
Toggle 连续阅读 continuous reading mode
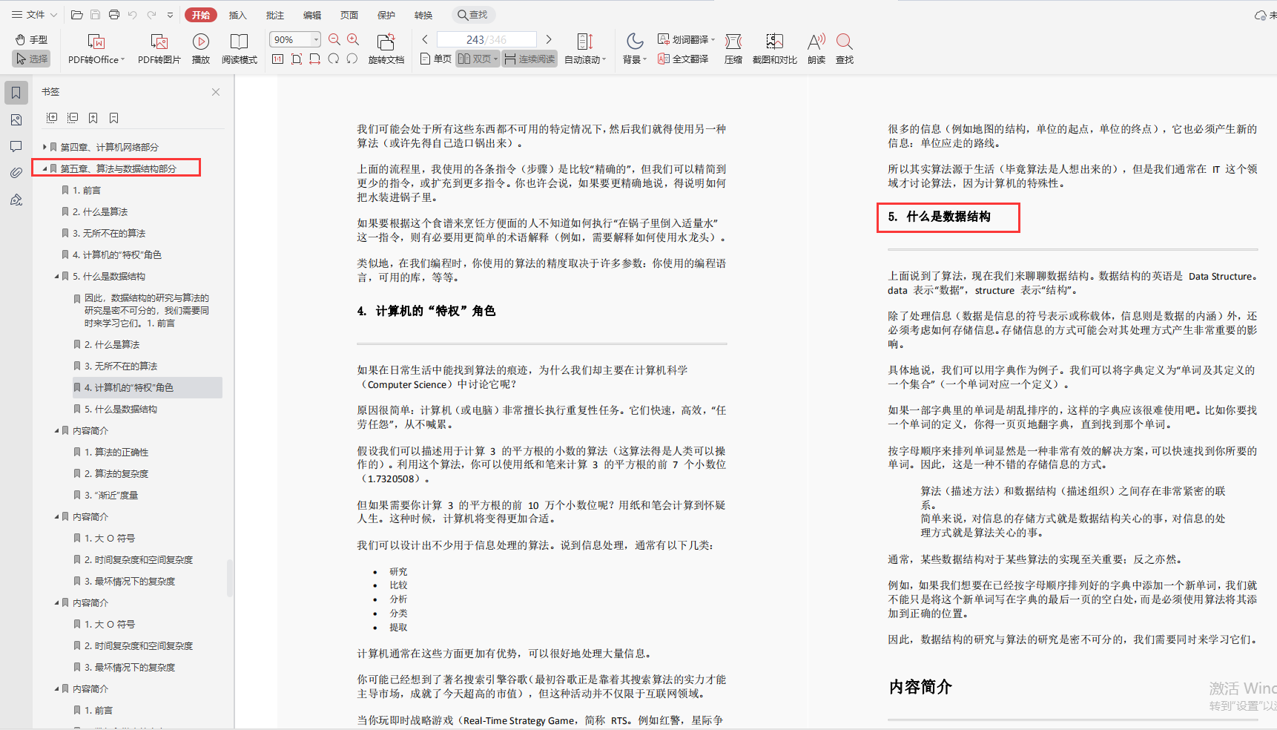coord(529,59)
